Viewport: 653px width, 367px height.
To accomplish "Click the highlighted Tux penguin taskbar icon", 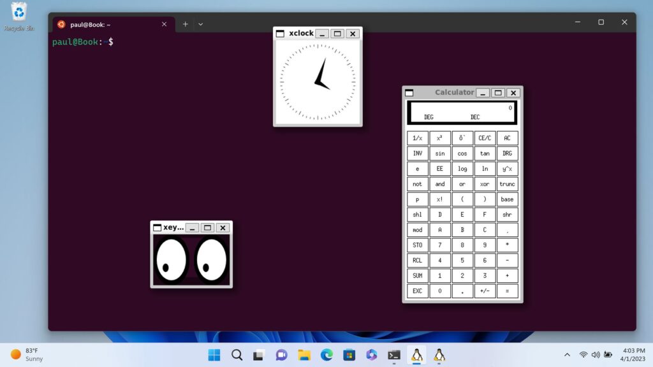I will pyautogui.click(x=416, y=355).
